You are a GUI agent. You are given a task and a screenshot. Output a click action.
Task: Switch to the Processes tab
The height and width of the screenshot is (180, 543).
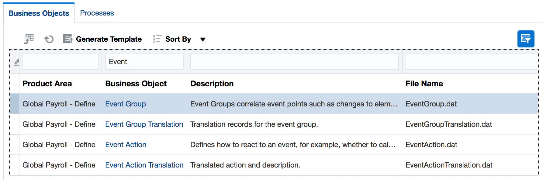tap(97, 13)
